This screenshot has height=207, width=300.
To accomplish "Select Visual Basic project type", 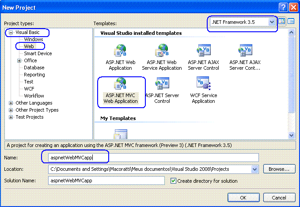I will (27, 32).
